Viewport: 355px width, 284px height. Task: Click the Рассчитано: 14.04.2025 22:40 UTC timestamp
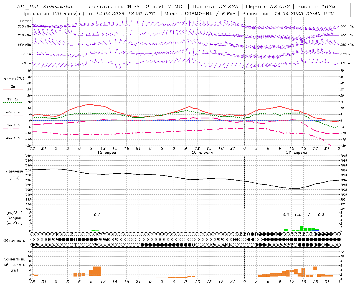[x=288, y=14]
